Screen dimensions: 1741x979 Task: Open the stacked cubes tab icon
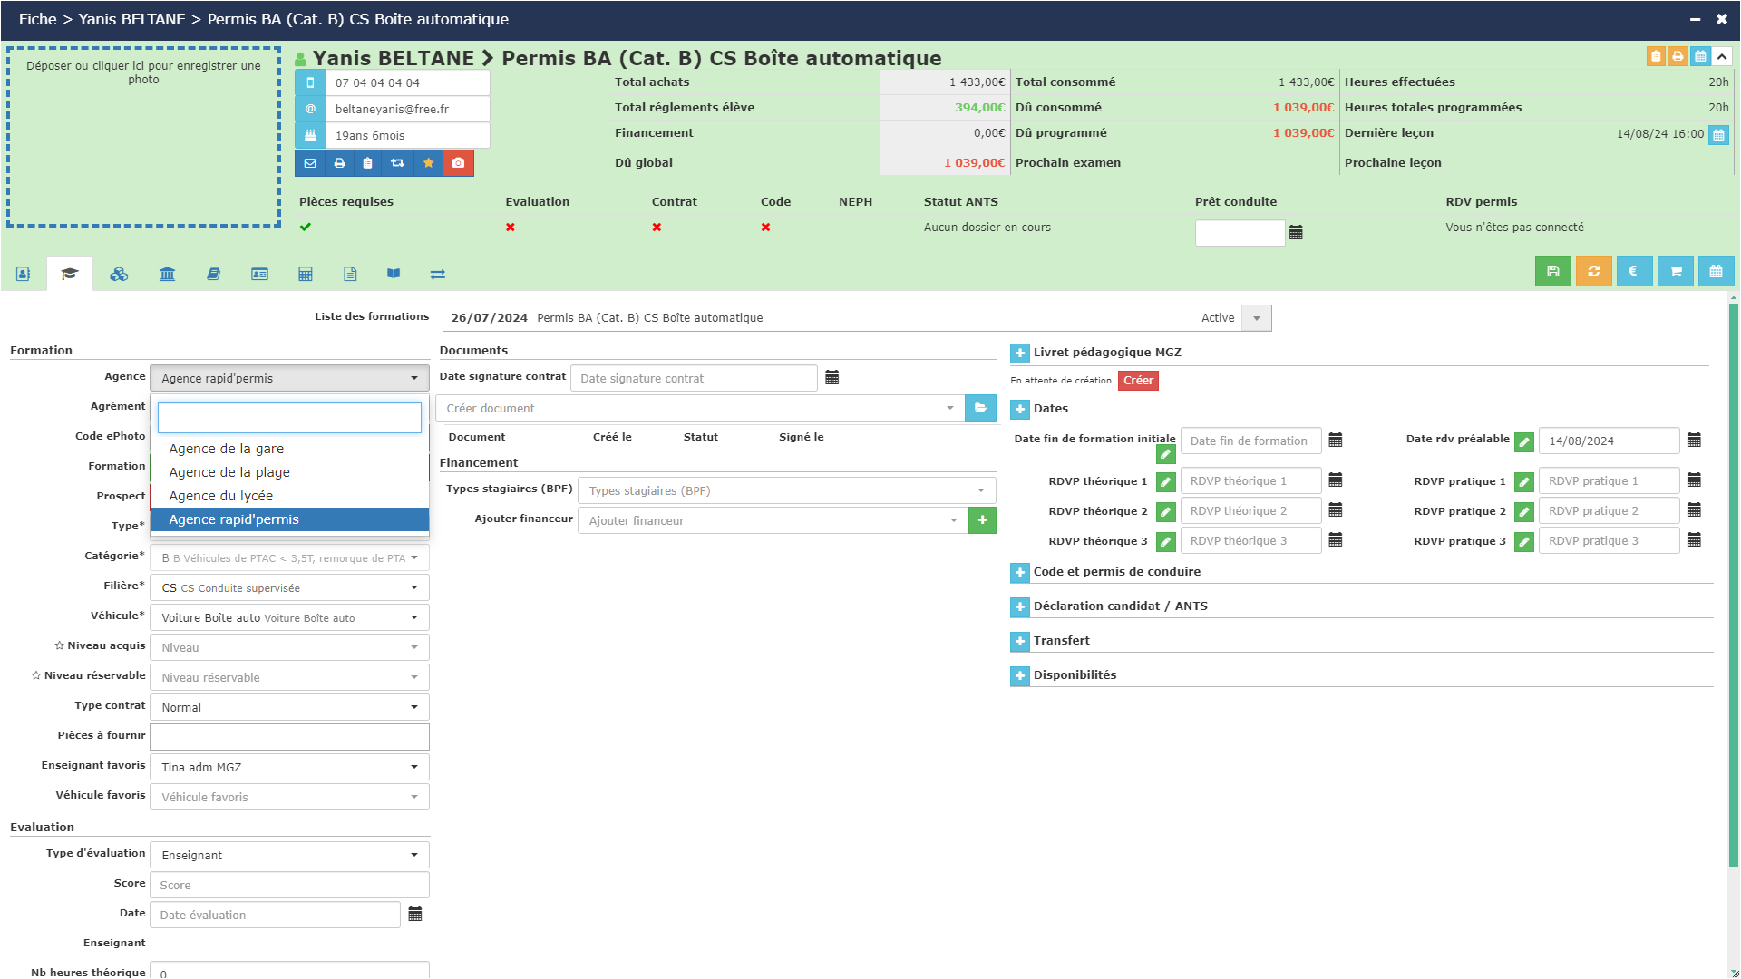[119, 274]
